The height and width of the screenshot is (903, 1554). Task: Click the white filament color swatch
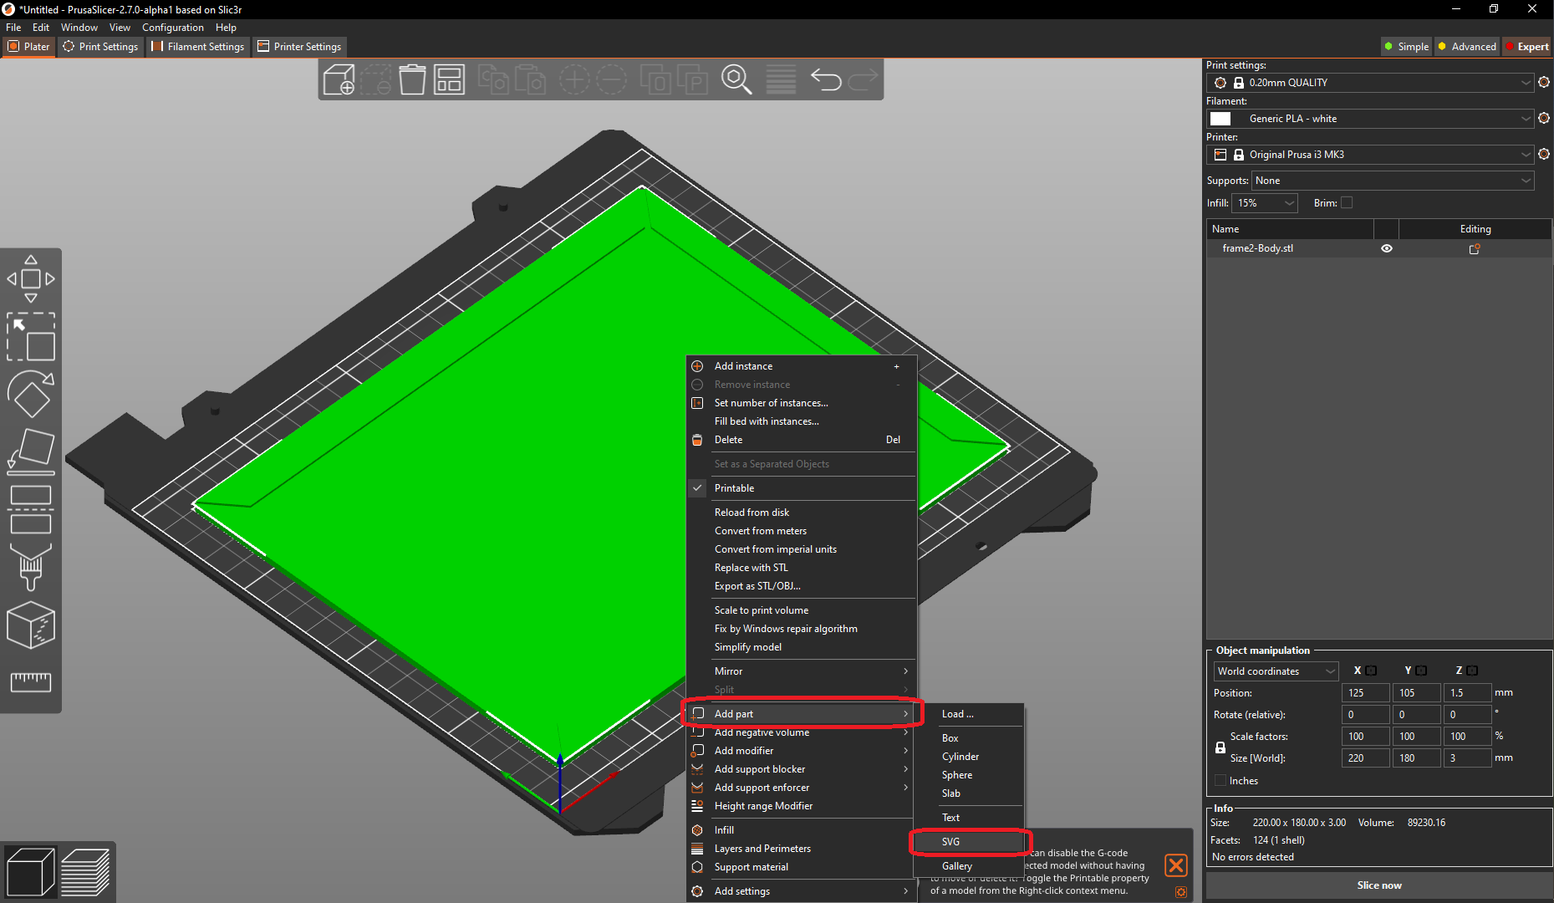pos(1220,119)
